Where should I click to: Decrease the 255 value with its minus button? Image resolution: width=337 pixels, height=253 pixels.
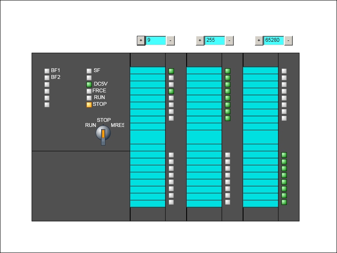[229, 40]
